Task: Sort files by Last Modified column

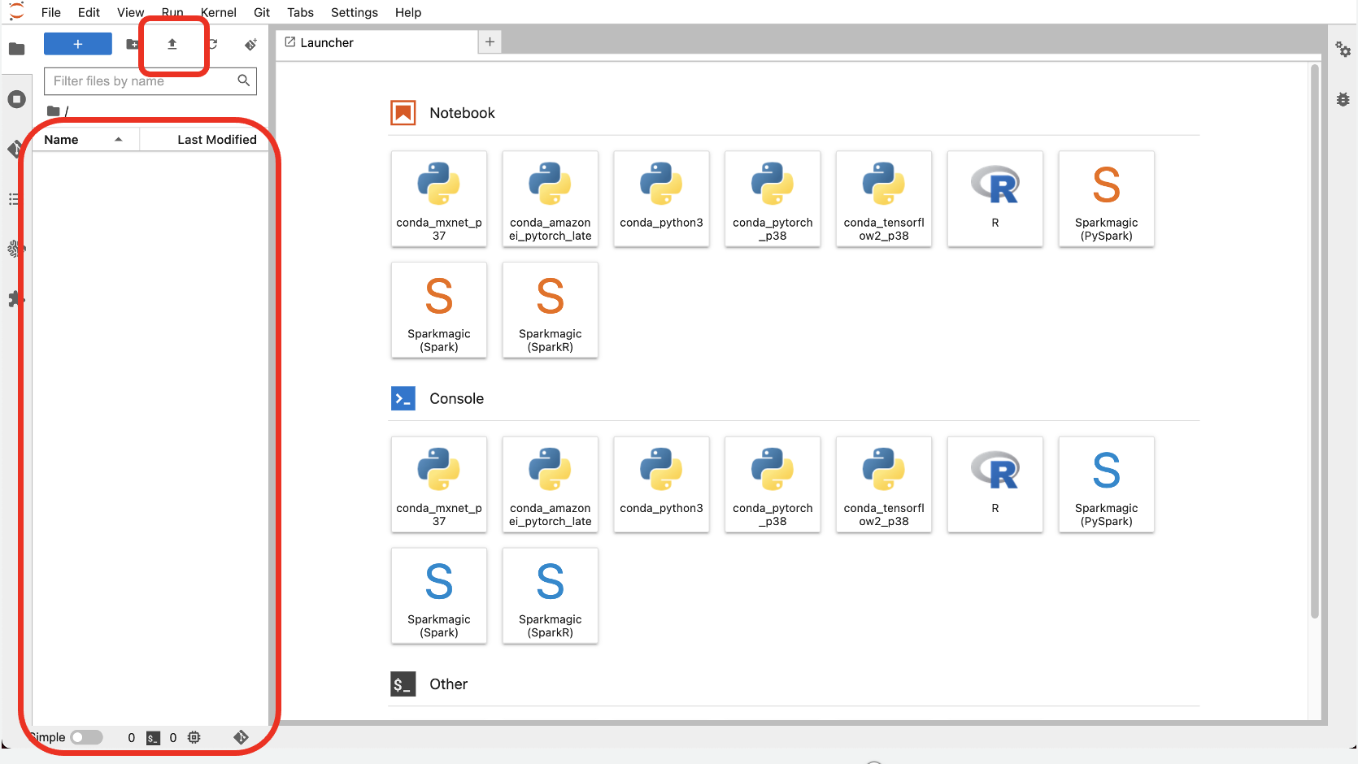Action: click(204, 140)
